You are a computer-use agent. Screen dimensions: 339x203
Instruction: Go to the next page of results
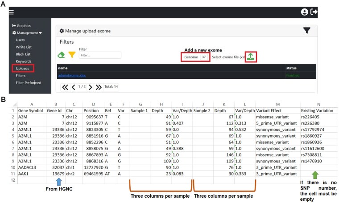(x=91, y=87)
